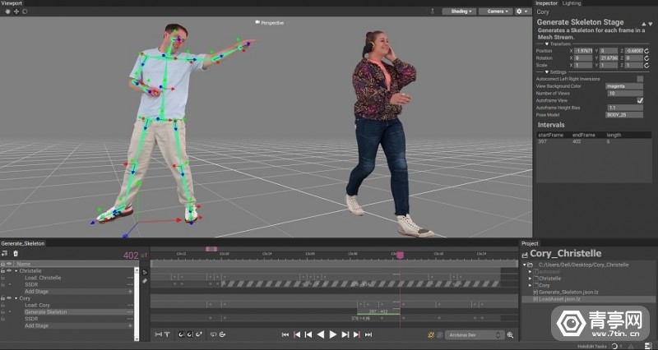Viewport: 658px width, 350px height.
Task: Reset the Scale transform values
Action: coord(647,66)
